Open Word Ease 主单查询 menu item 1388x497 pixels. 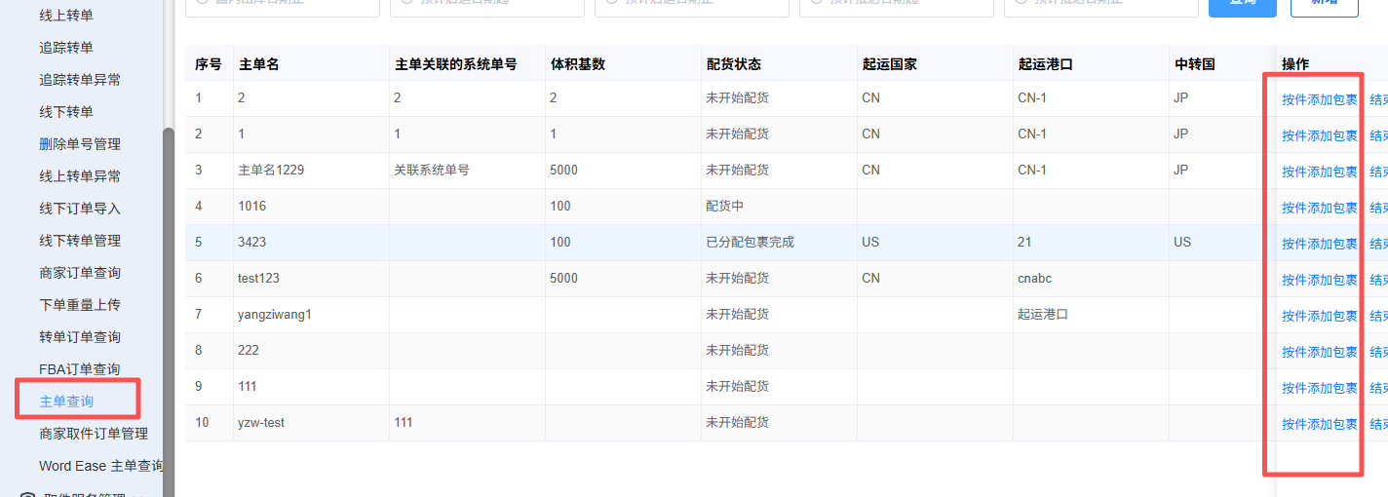[100, 466]
